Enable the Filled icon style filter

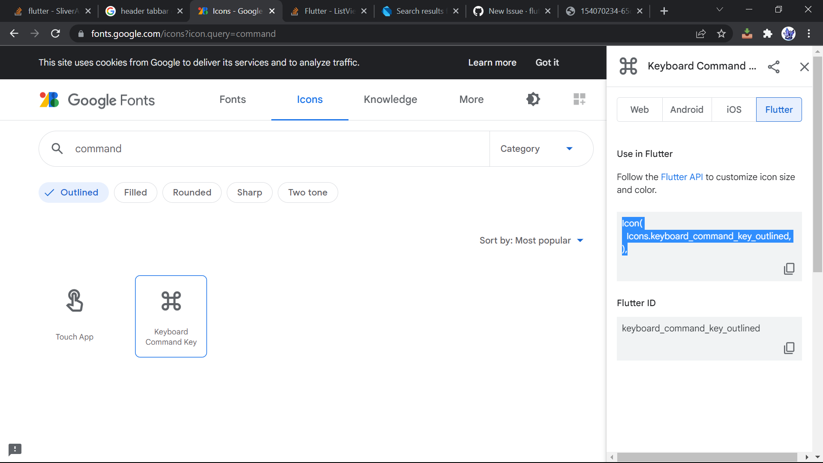[x=135, y=192]
